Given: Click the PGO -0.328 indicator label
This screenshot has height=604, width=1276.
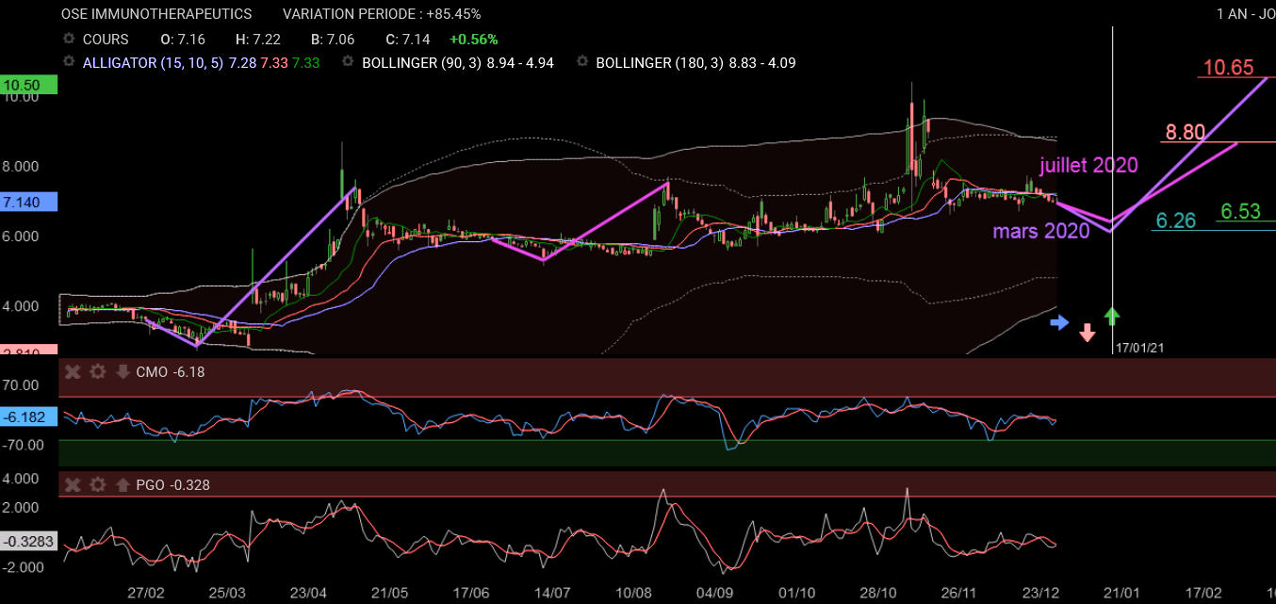Looking at the screenshot, I should coord(173,485).
